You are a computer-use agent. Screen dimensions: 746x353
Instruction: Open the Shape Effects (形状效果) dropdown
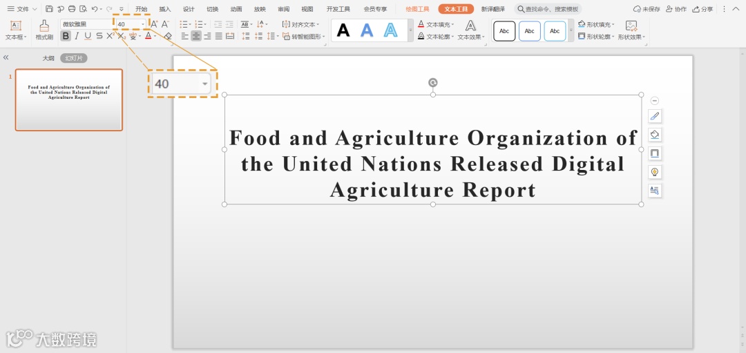click(x=631, y=30)
